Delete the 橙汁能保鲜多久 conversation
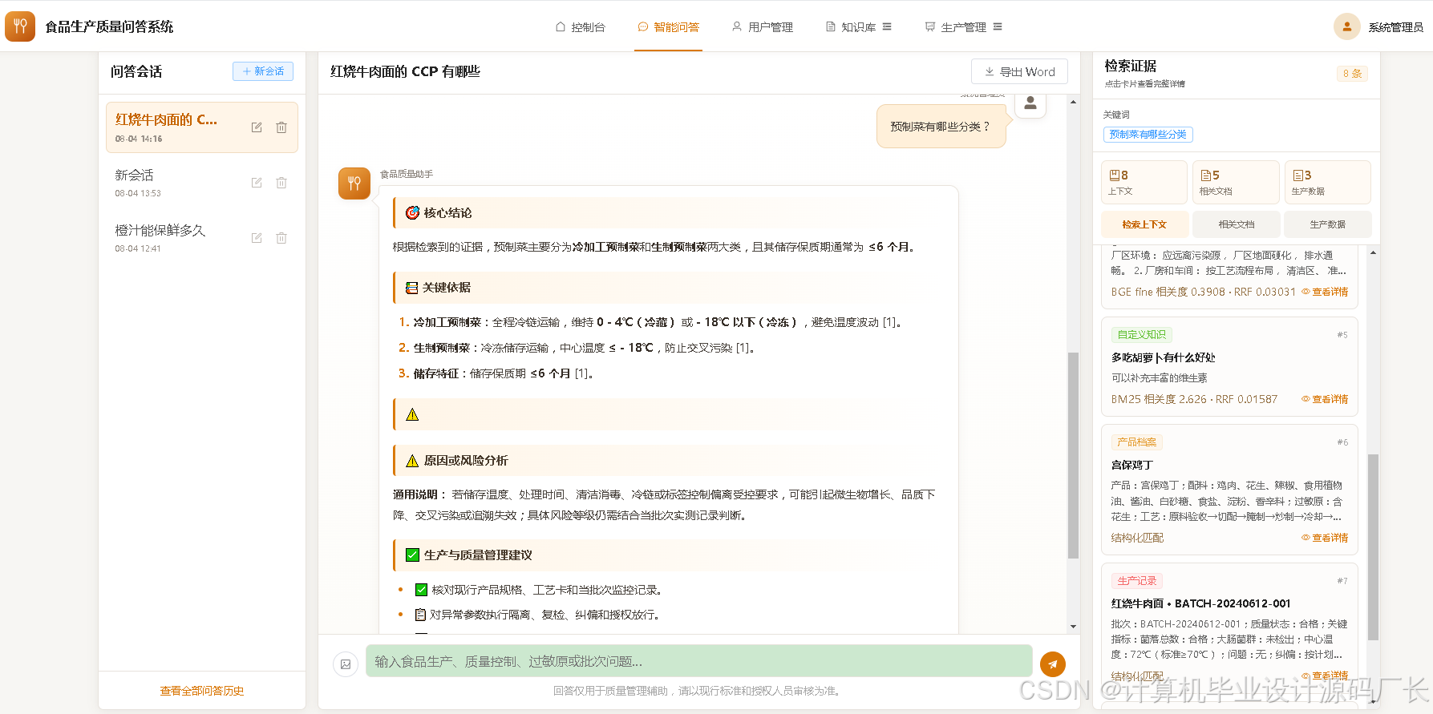The image size is (1433, 714). point(281,238)
